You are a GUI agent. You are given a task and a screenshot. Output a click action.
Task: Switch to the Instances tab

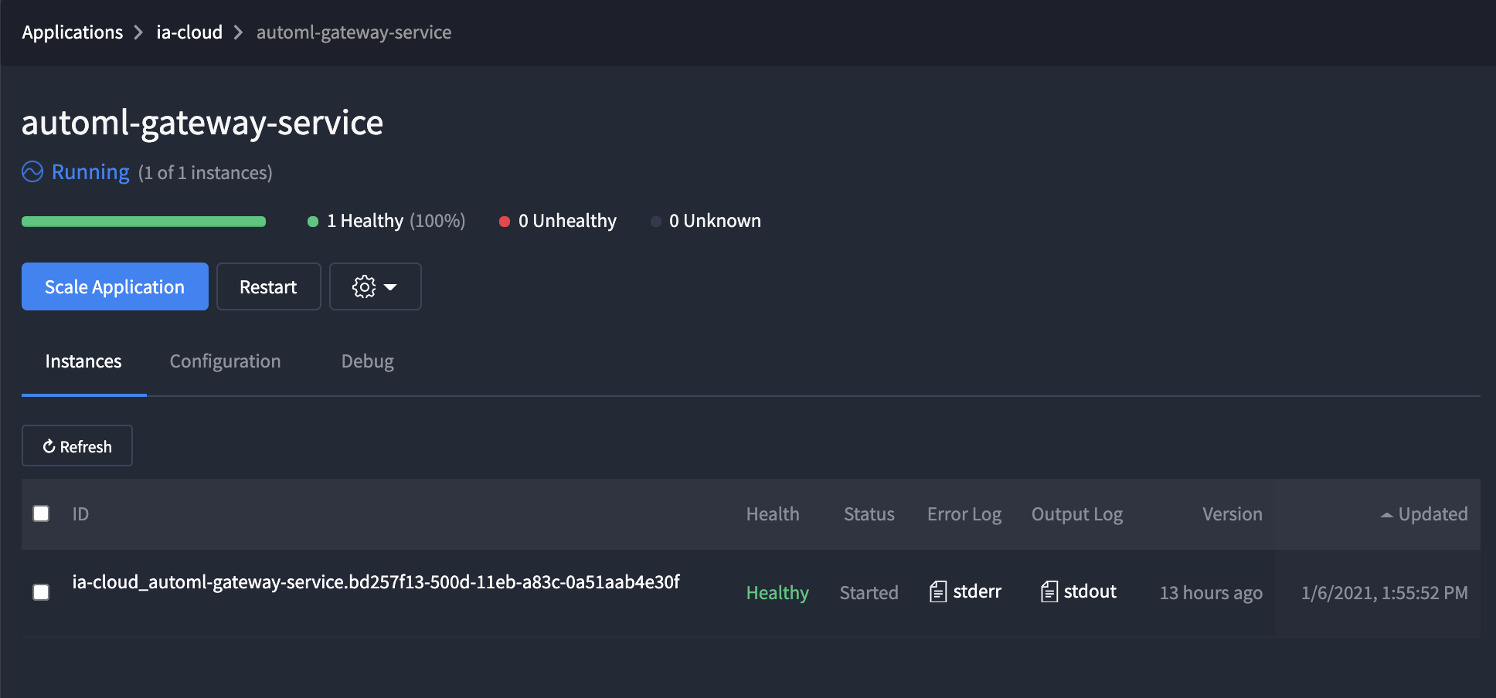tap(83, 361)
